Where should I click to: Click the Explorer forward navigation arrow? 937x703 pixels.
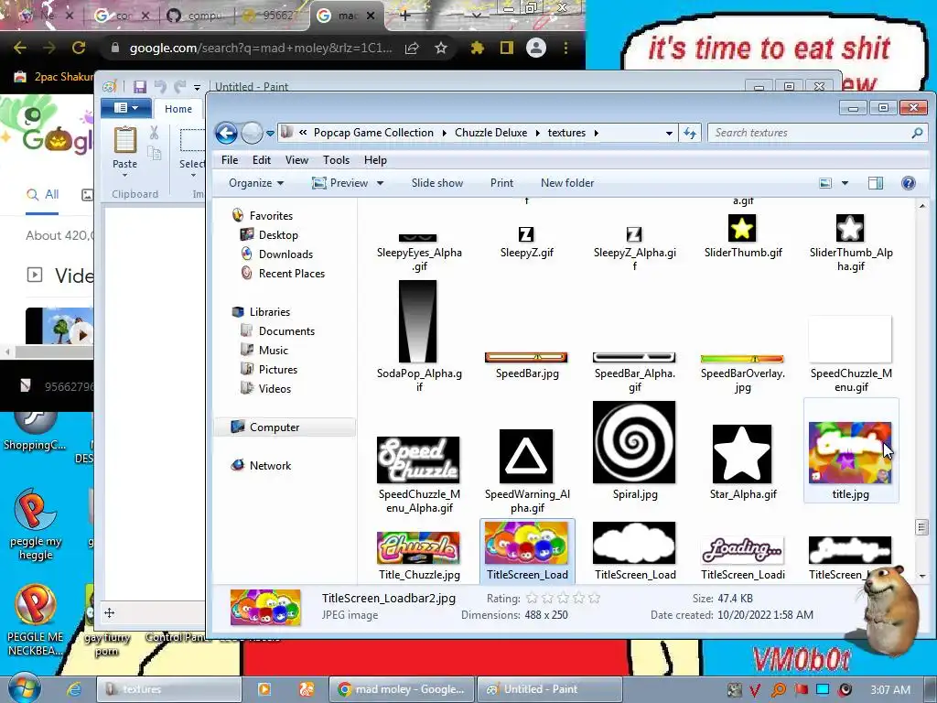coord(252,133)
